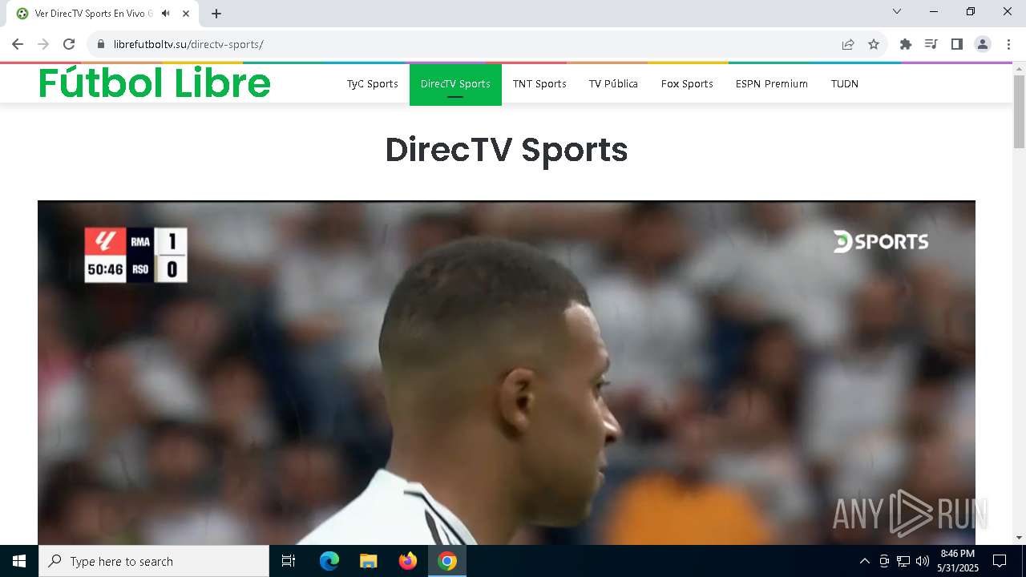
Task: Open File Explorer from the taskbar
Action: click(369, 561)
